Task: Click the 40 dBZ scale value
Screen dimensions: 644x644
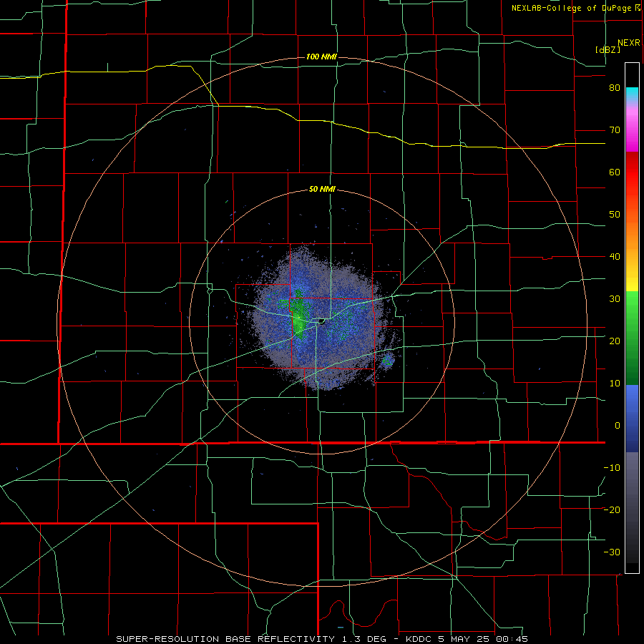Action: (615, 257)
